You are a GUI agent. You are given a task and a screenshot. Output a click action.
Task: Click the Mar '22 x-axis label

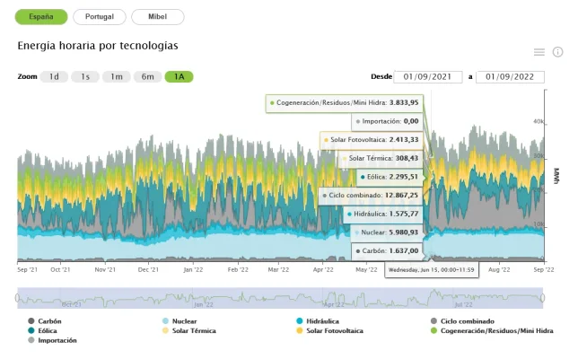point(278,270)
